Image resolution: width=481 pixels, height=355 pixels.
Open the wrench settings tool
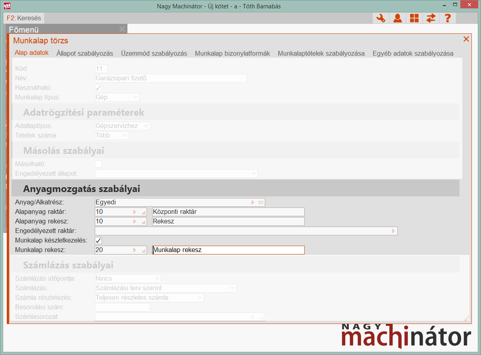tap(381, 18)
